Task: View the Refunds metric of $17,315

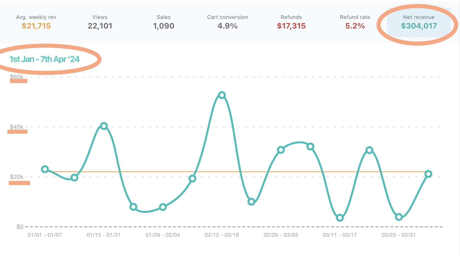Action: (x=291, y=22)
